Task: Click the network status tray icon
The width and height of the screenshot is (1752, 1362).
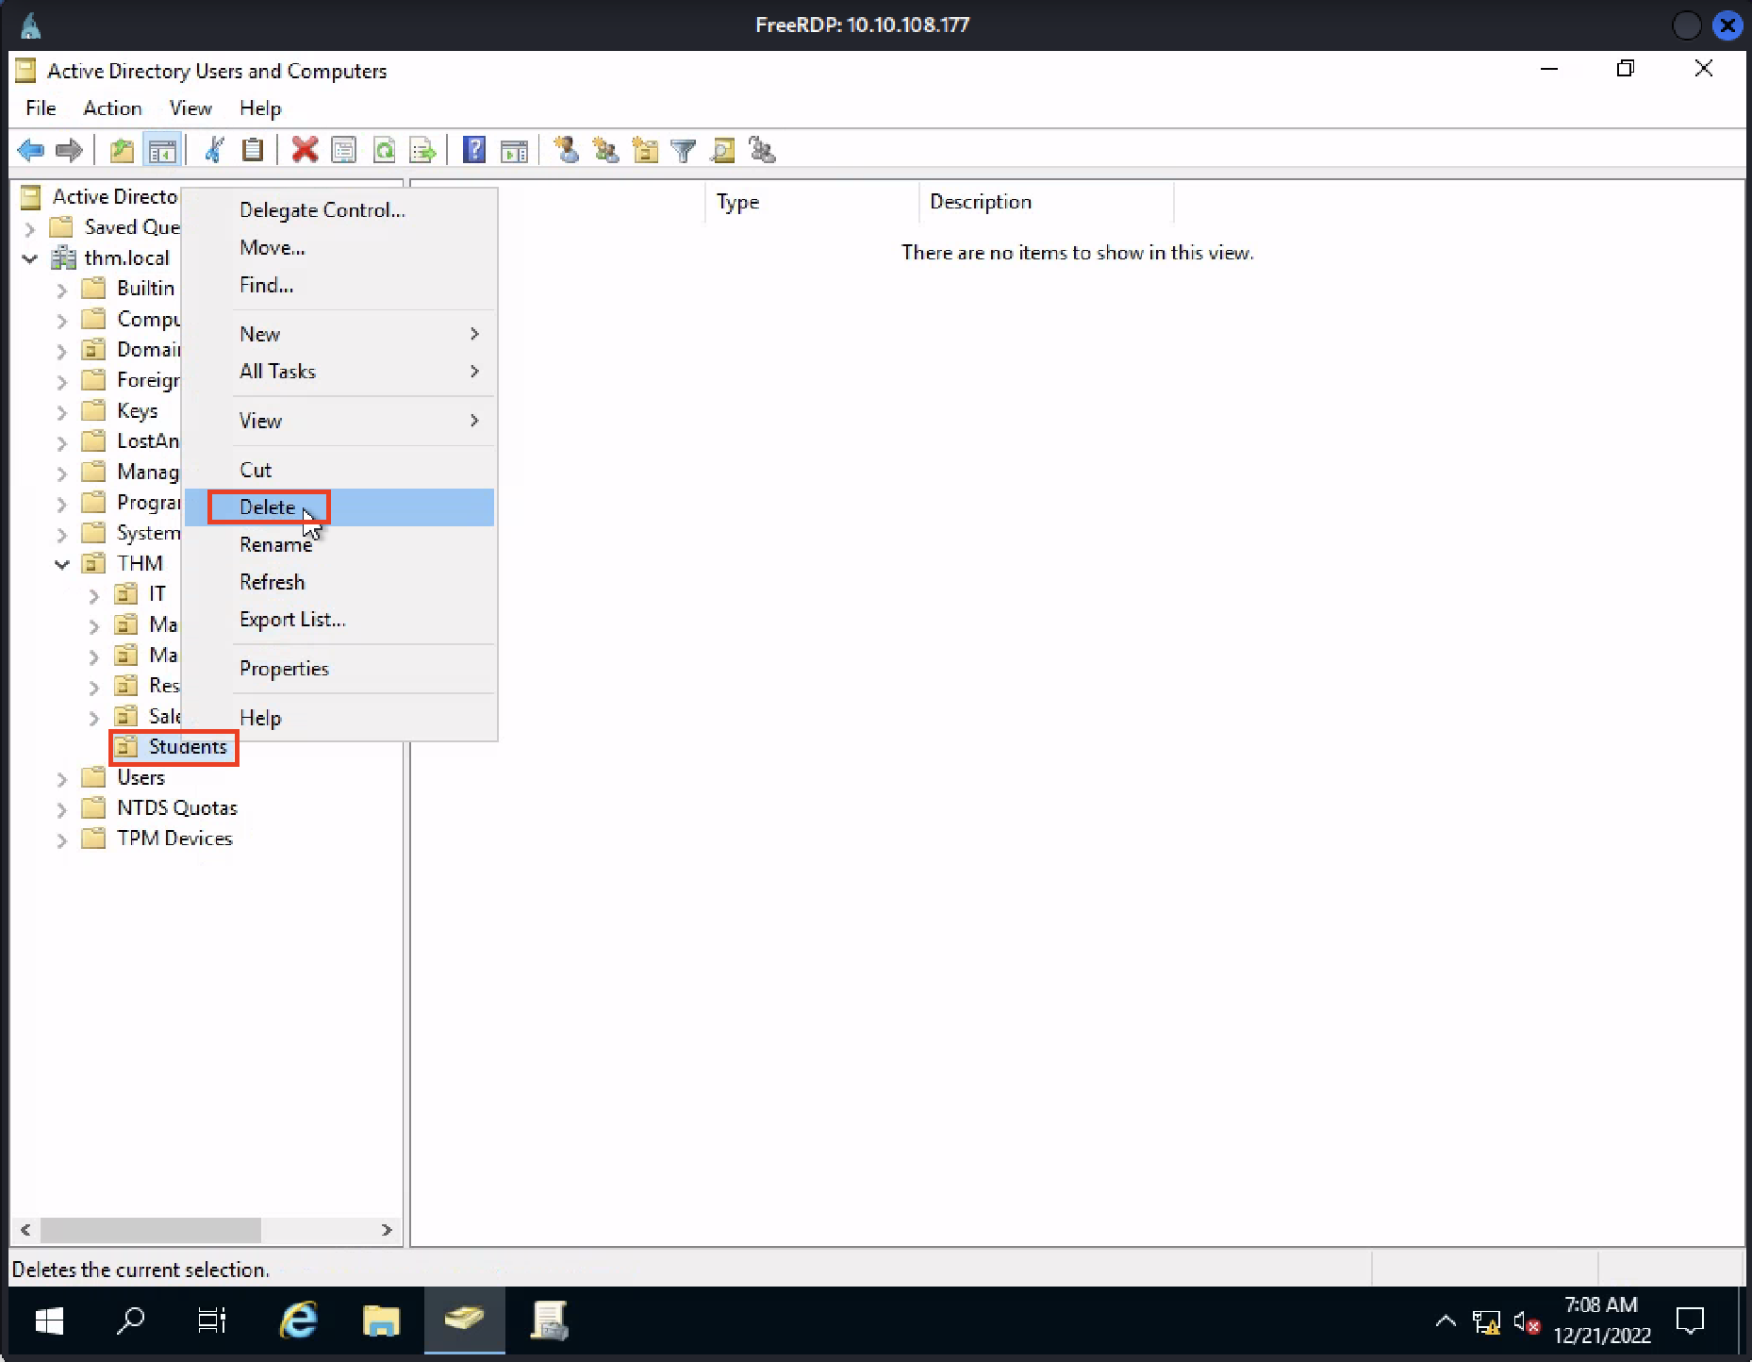Action: click(1487, 1322)
